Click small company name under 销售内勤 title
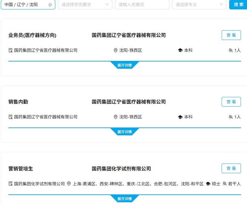This screenshot has width=247, height=205. tap(46, 117)
